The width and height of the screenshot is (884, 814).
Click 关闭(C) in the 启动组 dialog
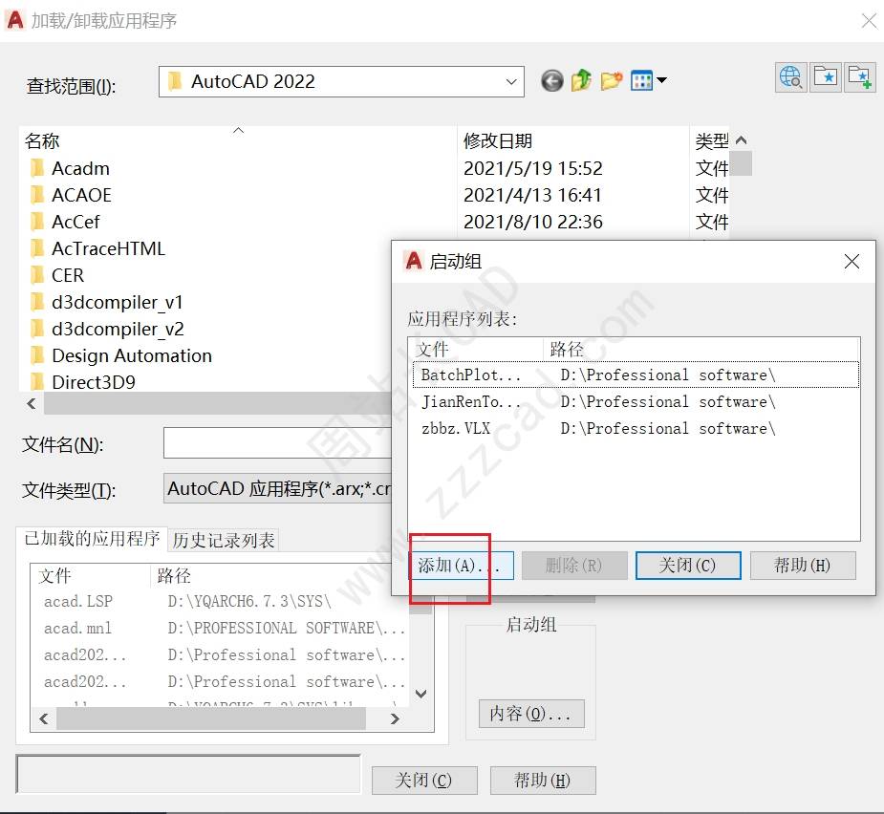688,566
